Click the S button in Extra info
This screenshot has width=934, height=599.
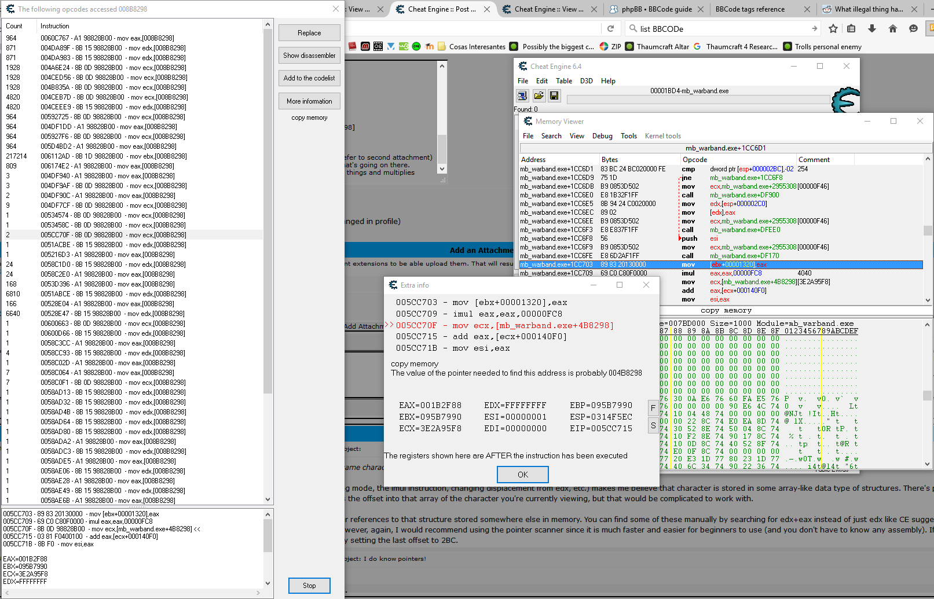653,425
